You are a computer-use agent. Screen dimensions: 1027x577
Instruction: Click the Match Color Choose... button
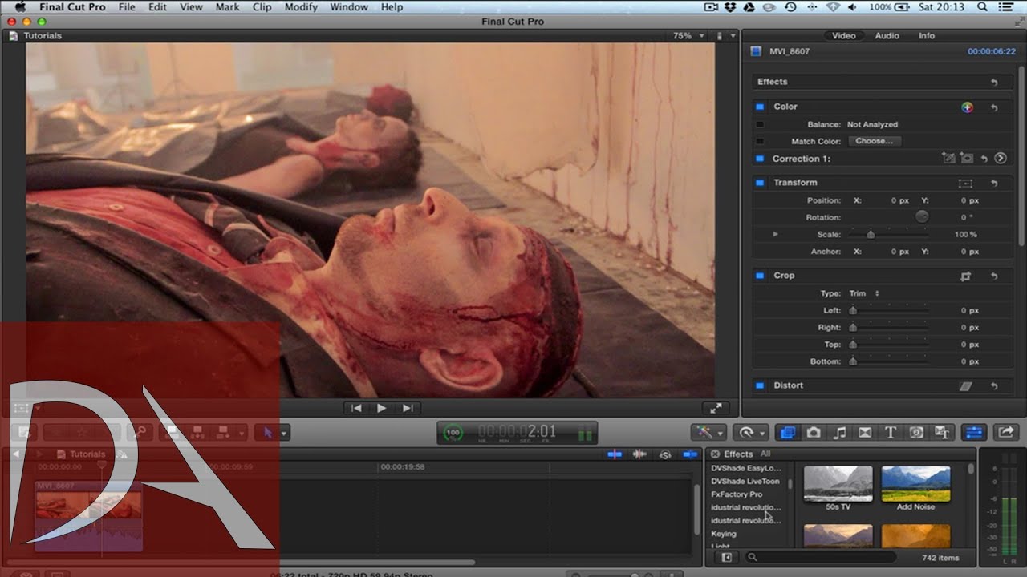tap(874, 141)
